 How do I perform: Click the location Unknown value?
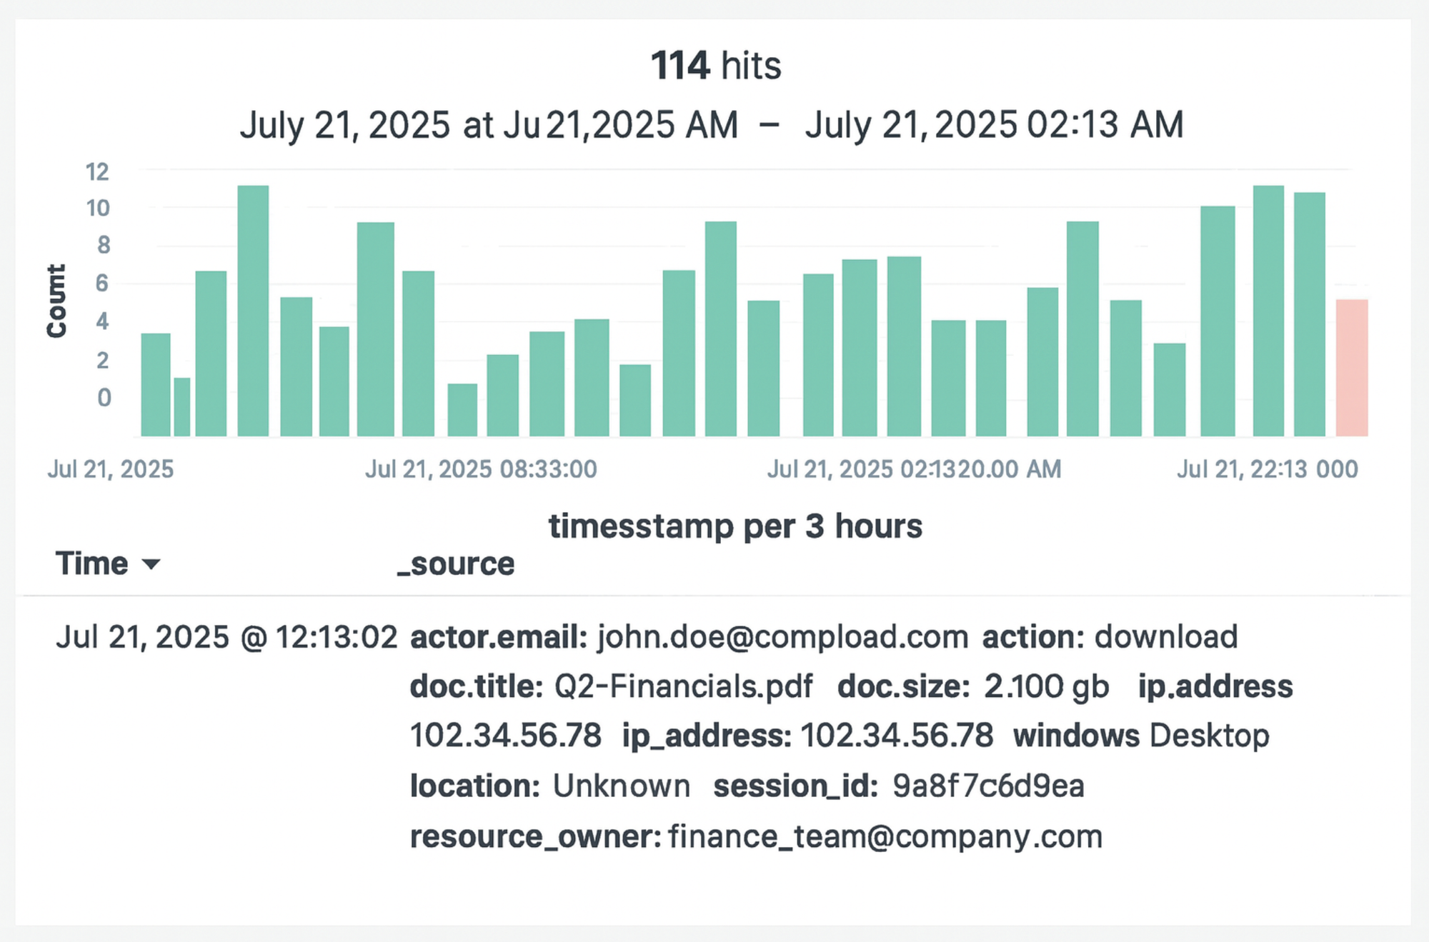(x=621, y=786)
